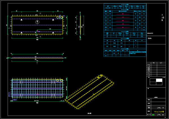Click triangle marker on top plan's left edge

11,26
